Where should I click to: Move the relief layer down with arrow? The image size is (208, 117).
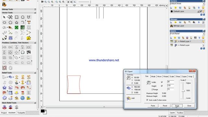point(204,48)
